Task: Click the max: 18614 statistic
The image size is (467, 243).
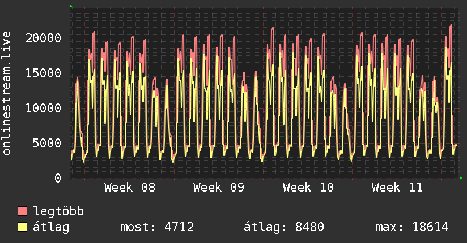Action: (x=412, y=227)
